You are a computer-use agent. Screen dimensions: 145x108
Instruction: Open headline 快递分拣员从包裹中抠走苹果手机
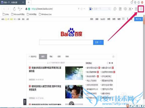(x=45, y=69)
